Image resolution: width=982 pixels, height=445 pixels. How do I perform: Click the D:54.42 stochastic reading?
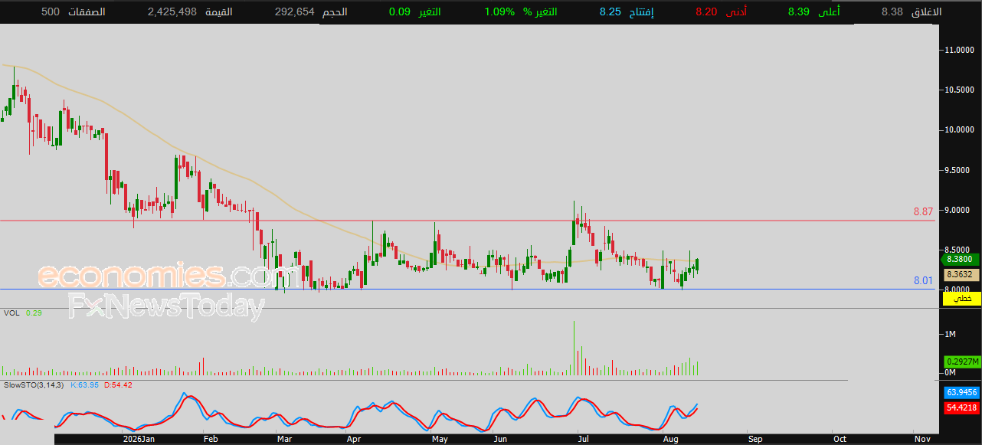coord(118,384)
